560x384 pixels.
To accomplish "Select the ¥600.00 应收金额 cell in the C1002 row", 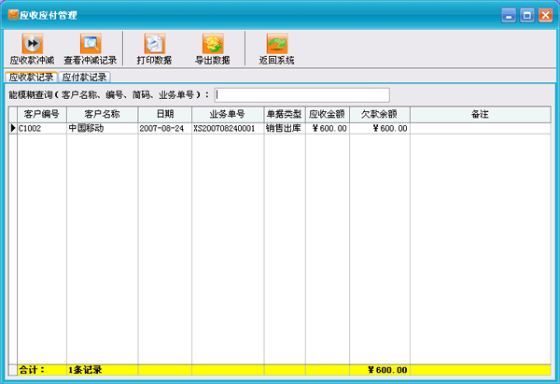I will click(328, 128).
